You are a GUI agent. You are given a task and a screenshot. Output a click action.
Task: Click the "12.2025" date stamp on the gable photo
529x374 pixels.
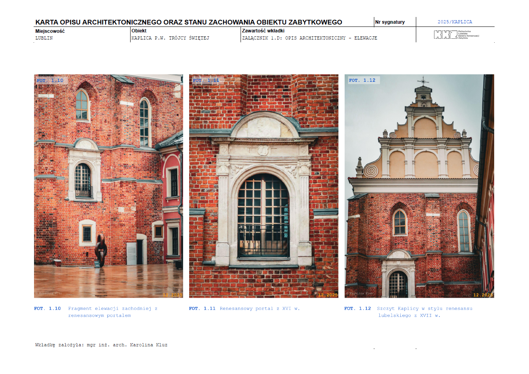pyautogui.click(x=483, y=295)
